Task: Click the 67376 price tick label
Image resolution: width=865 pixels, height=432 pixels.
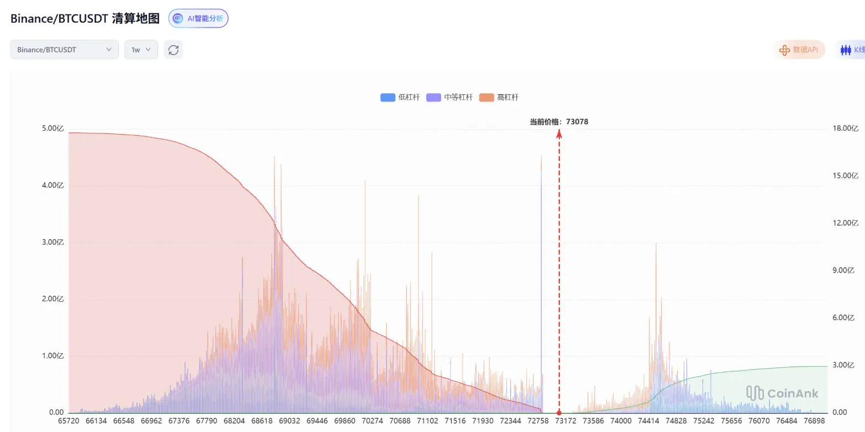Action: click(x=180, y=421)
